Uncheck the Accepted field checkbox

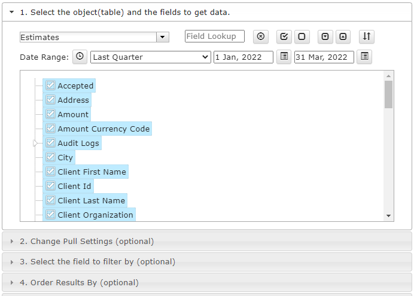[x=50, y=86]
